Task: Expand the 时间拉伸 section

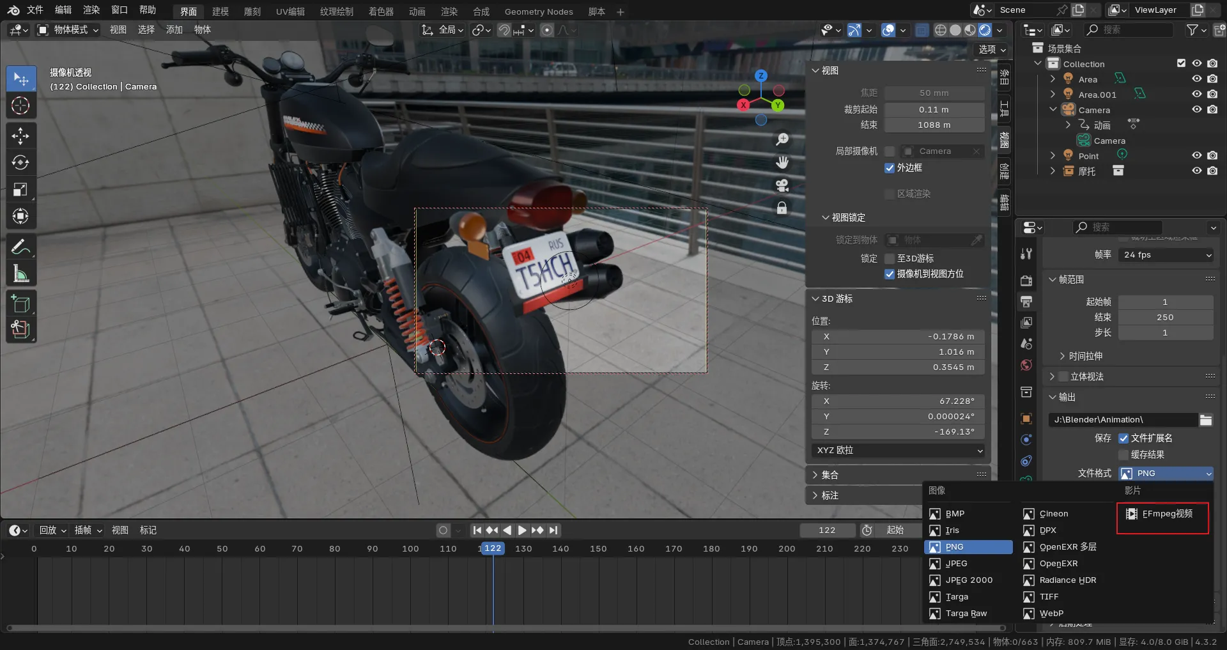Action: pyautogui.click(x=1080, y=356)
